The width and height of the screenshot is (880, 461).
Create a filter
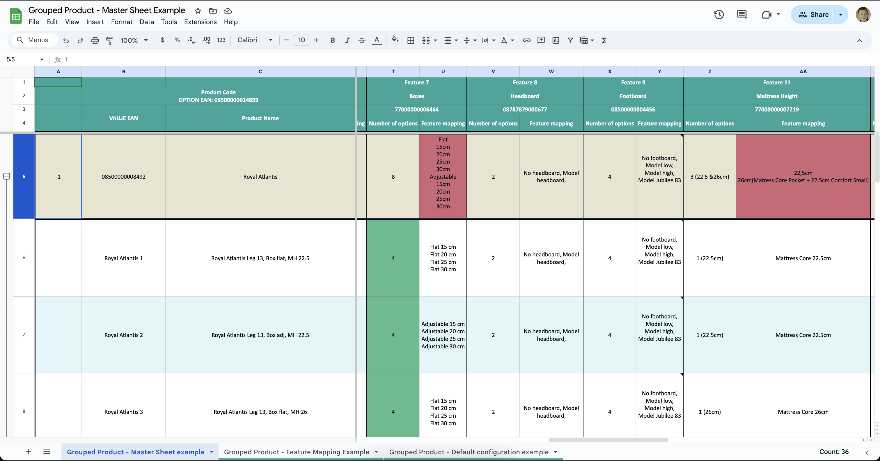pos(570,40)
